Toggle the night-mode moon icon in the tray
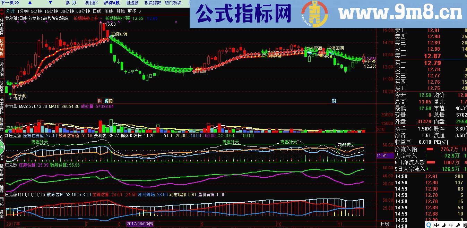This screenshot has width=467, height=228. [x=444, y=225]
